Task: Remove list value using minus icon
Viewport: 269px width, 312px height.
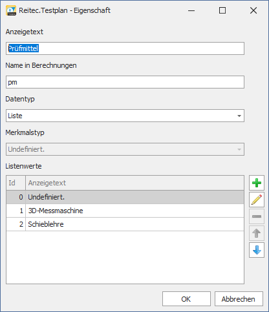Action: click(x=257, y=216)
